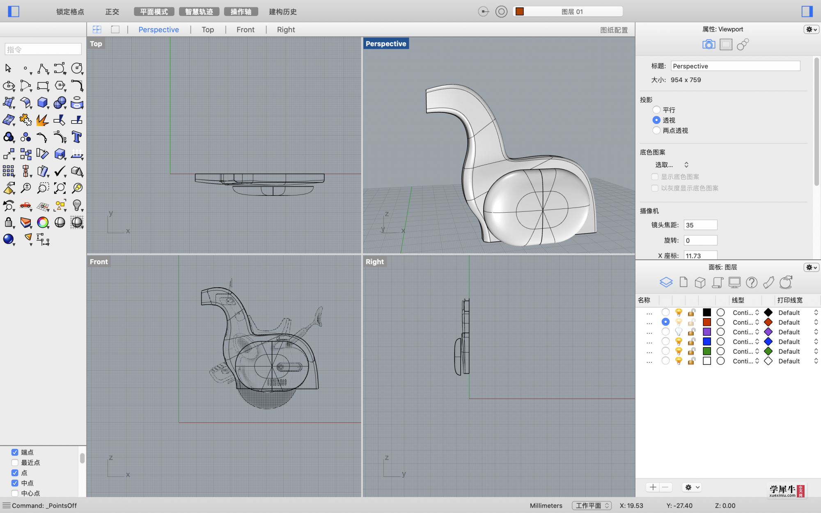Open the 图层 01 layer dropdown
This screenshot has height=513, width=821.
click(x=568, y=11)
